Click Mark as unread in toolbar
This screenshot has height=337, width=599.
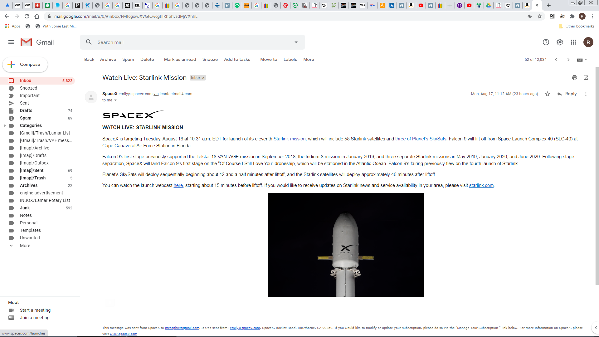coord(180,59)
